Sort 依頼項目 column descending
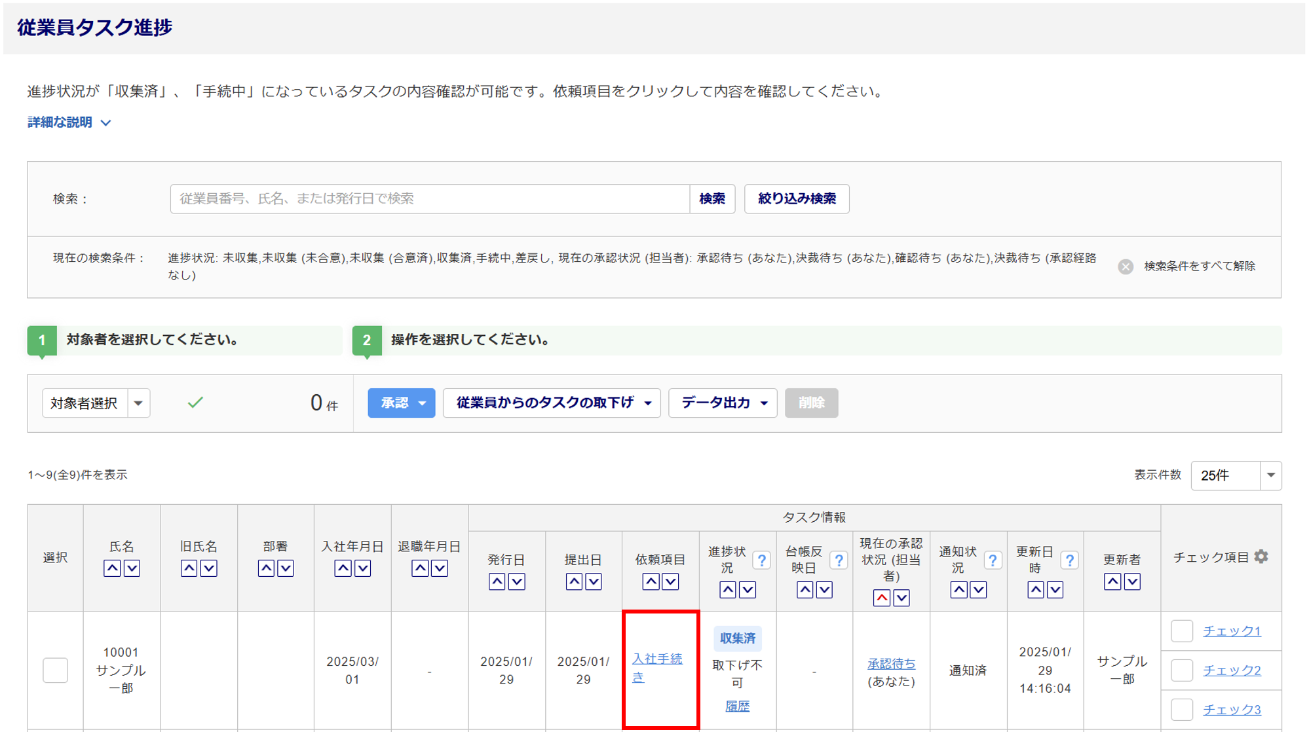This screenshot has height=732, width=1309. (670, 581)
